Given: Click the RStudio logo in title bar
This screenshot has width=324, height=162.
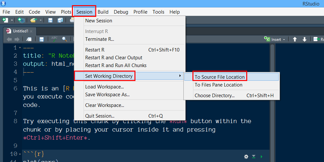Looking at the screenshot, I should [x=3, y=3].
